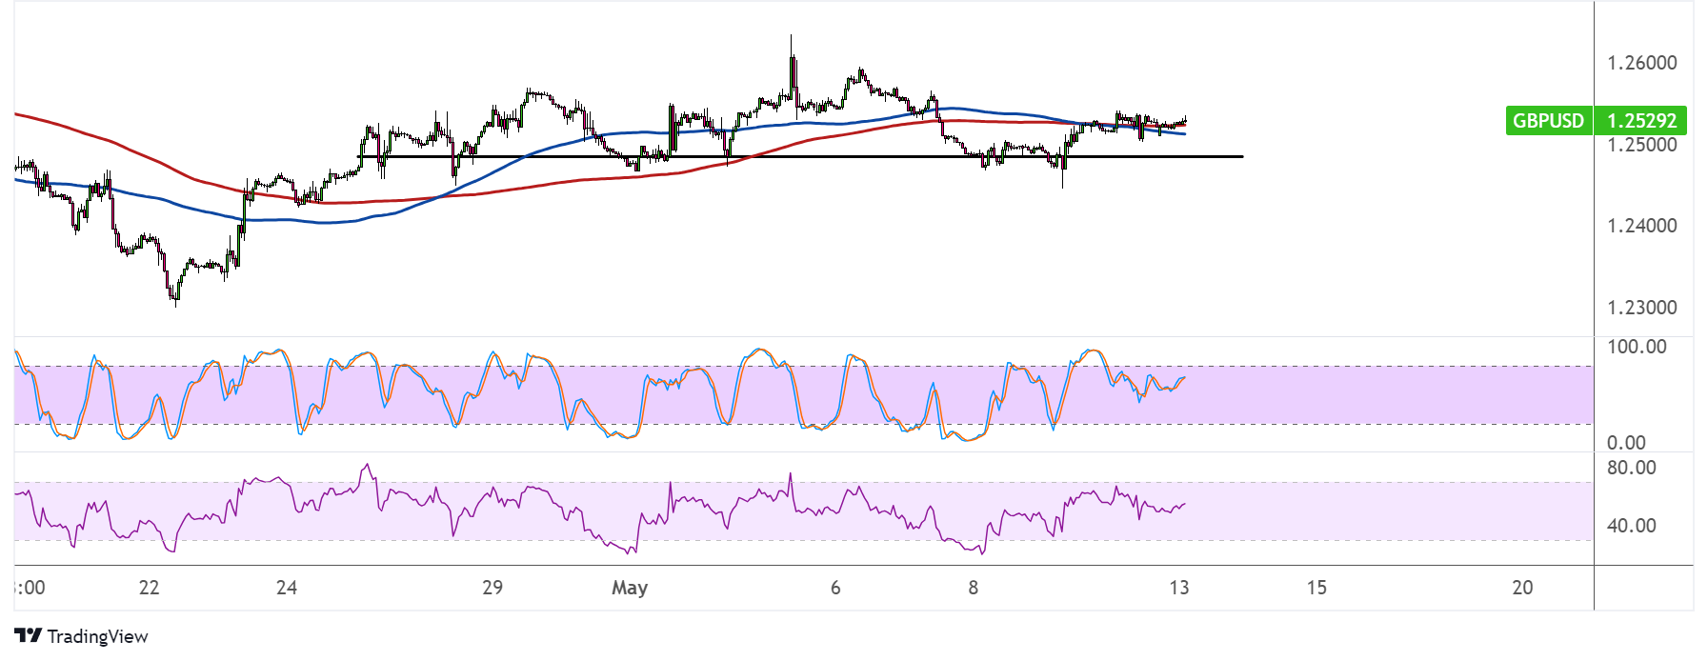The width and height of the screenshot is (1708, 661).
Task: Click the GBPUSD symbol label
Action: pos(1548,121)
